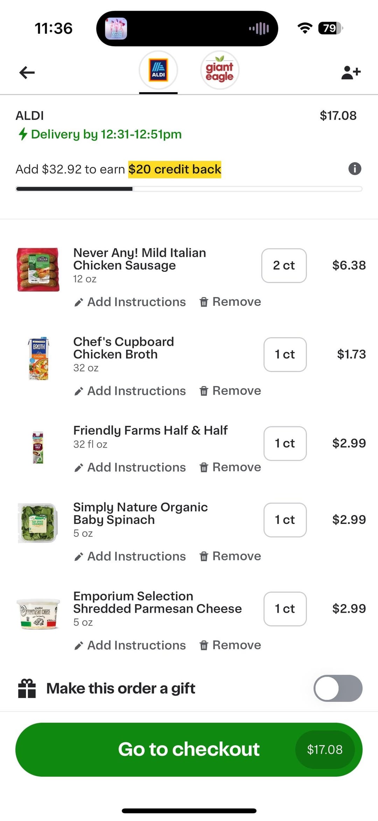
Task: Tap trash icon for Shredded Parmesan Cheese
Action: pyautogui.click(x=204, y=645)
